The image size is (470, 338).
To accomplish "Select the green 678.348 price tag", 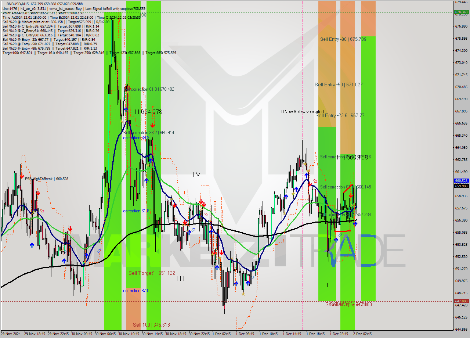I will [461, 12].
